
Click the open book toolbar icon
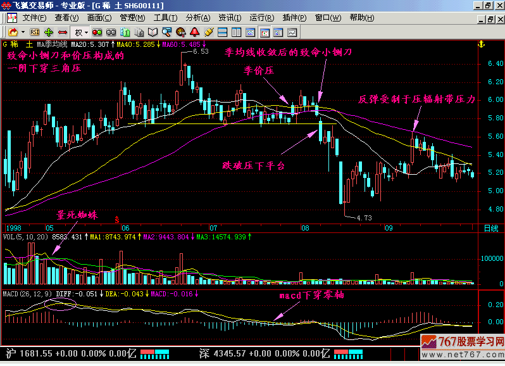click(153, 32)
